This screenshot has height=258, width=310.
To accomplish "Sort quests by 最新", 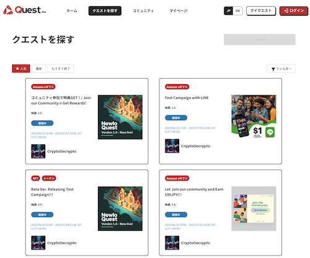I will (x=39, y=69).
